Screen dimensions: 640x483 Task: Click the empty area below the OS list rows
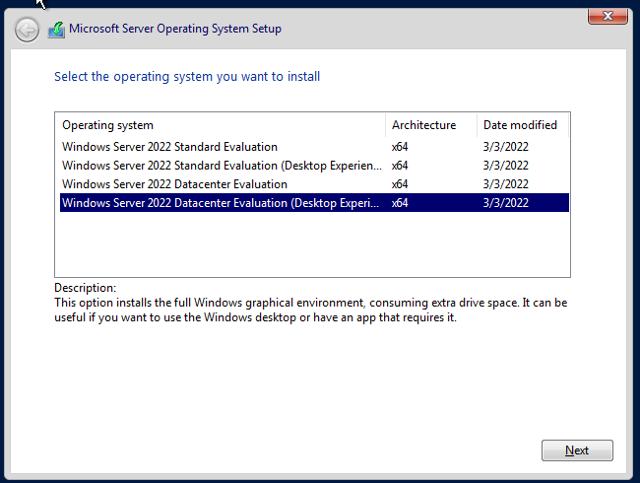point(313,243)
